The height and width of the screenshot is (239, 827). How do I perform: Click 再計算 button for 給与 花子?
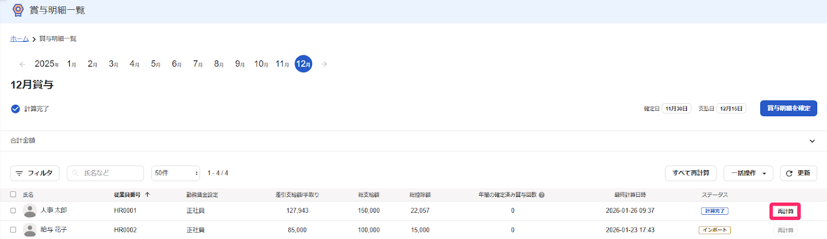(785, 230)
